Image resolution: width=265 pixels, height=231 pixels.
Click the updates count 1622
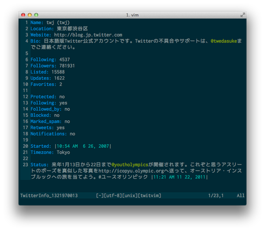click(59, 78)
